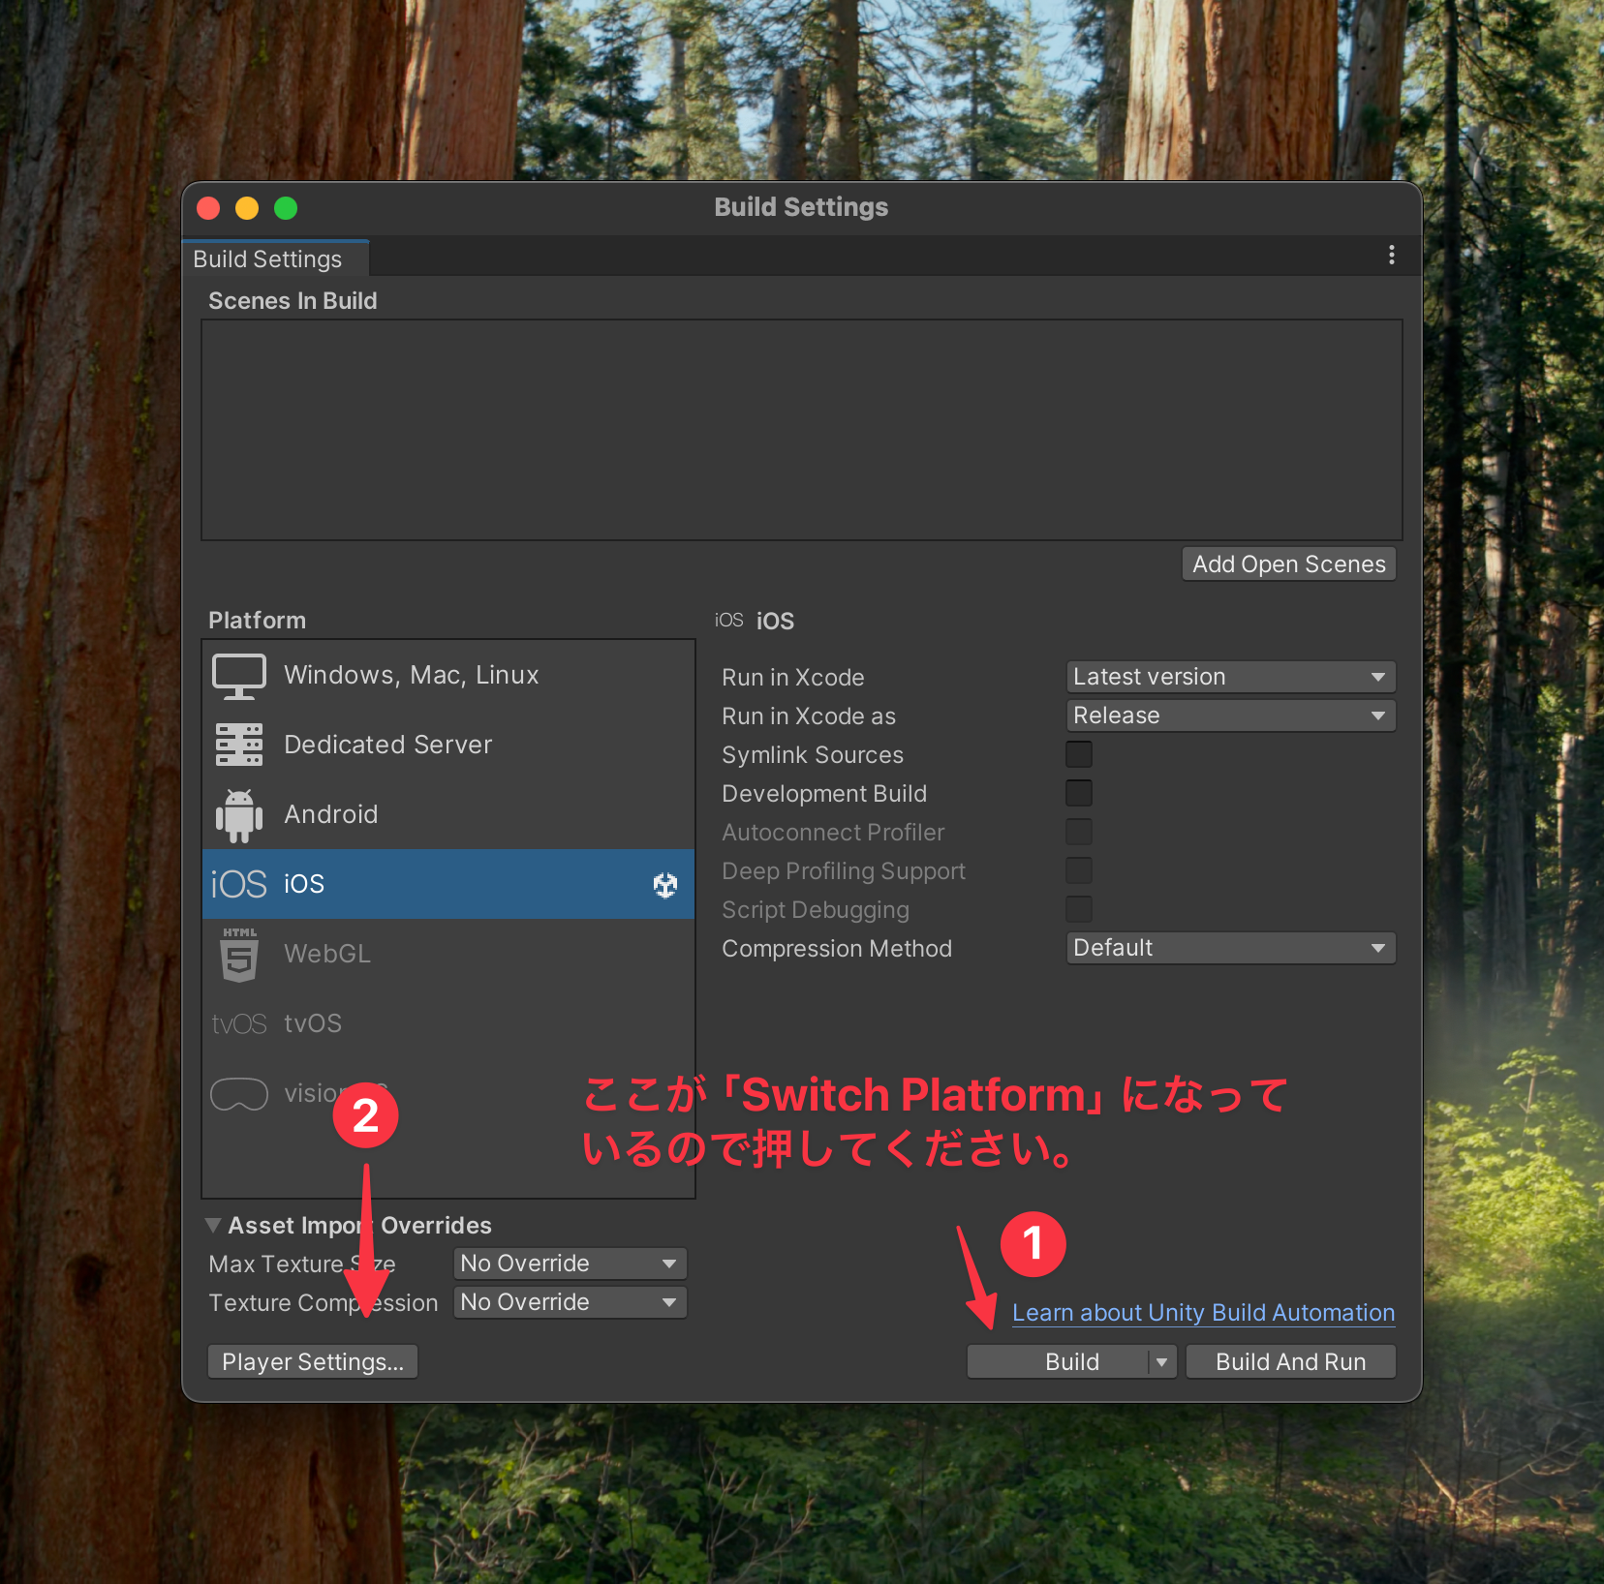Click the red close window button

[x=208, y=208]
